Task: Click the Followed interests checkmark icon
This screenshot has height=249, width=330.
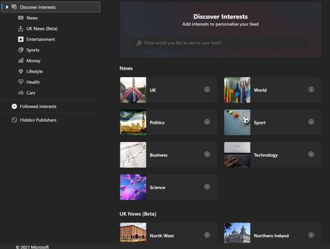Action: (x=14, y=107)
